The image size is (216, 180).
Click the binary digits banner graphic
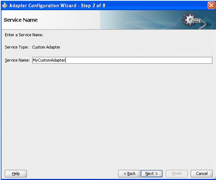point(151,23)
